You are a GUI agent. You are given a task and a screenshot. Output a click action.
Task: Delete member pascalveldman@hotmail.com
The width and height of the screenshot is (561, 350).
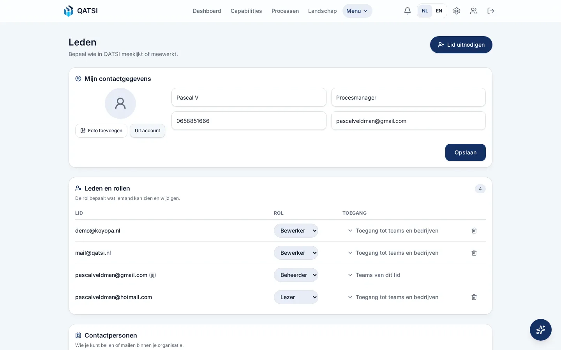(x=474, y=297)
